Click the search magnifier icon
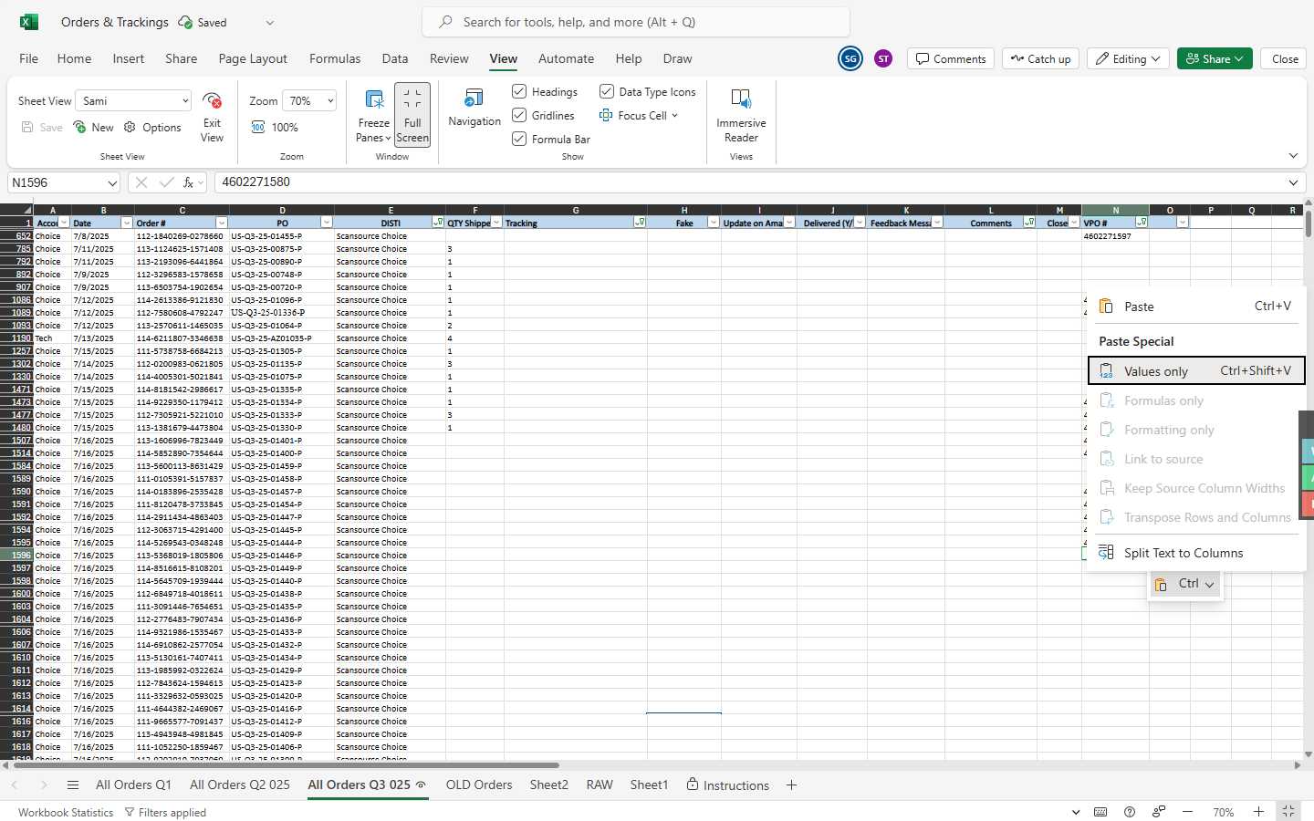The image size is (1314, 821). (x=445, y=22)
